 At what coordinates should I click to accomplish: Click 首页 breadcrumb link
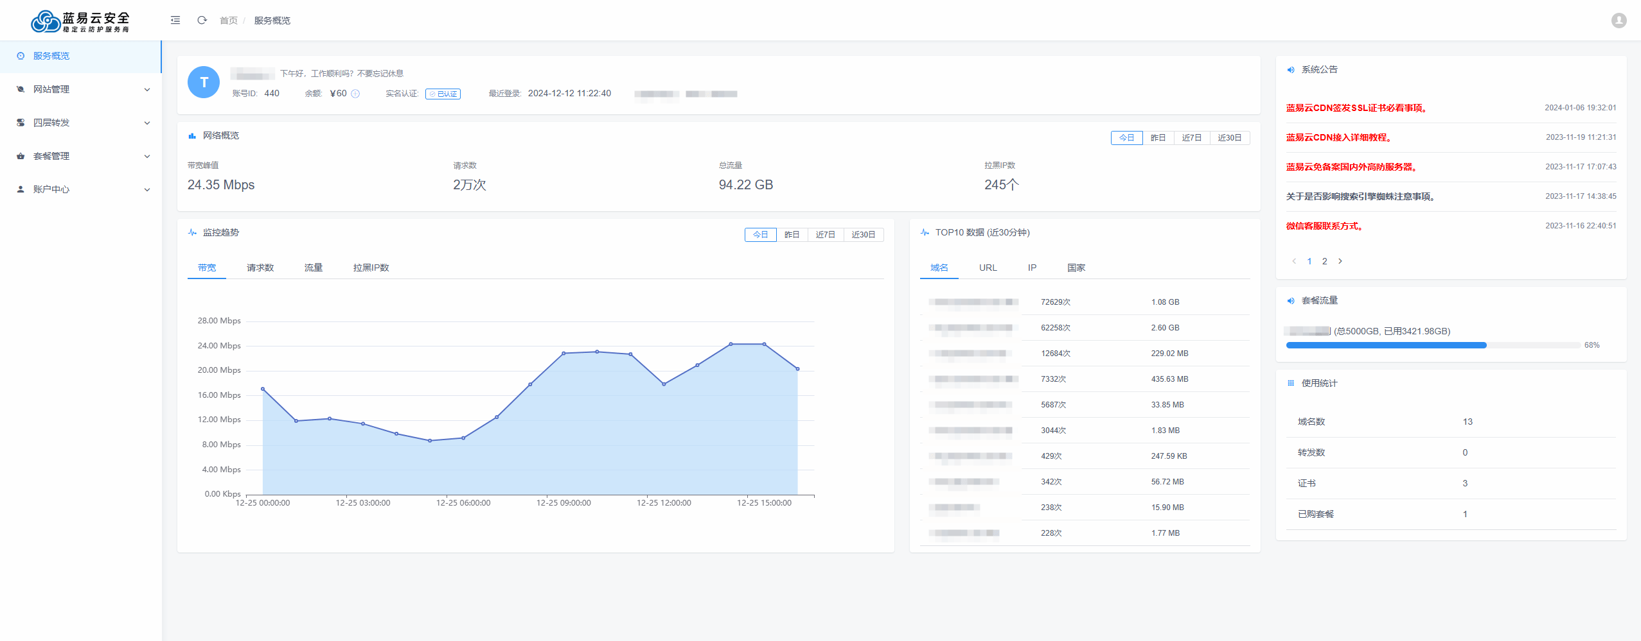tap(229, 21)
